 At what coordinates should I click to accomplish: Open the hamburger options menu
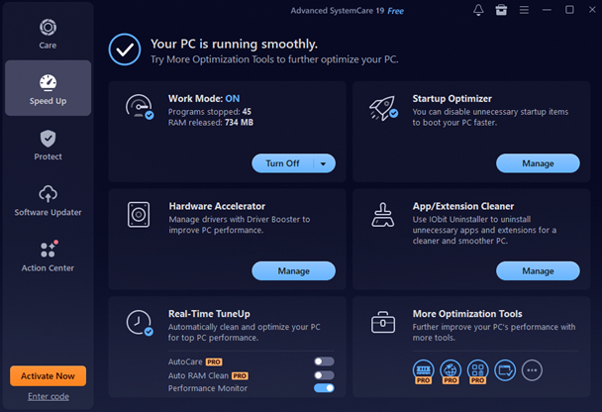click(x=524, y=10)
